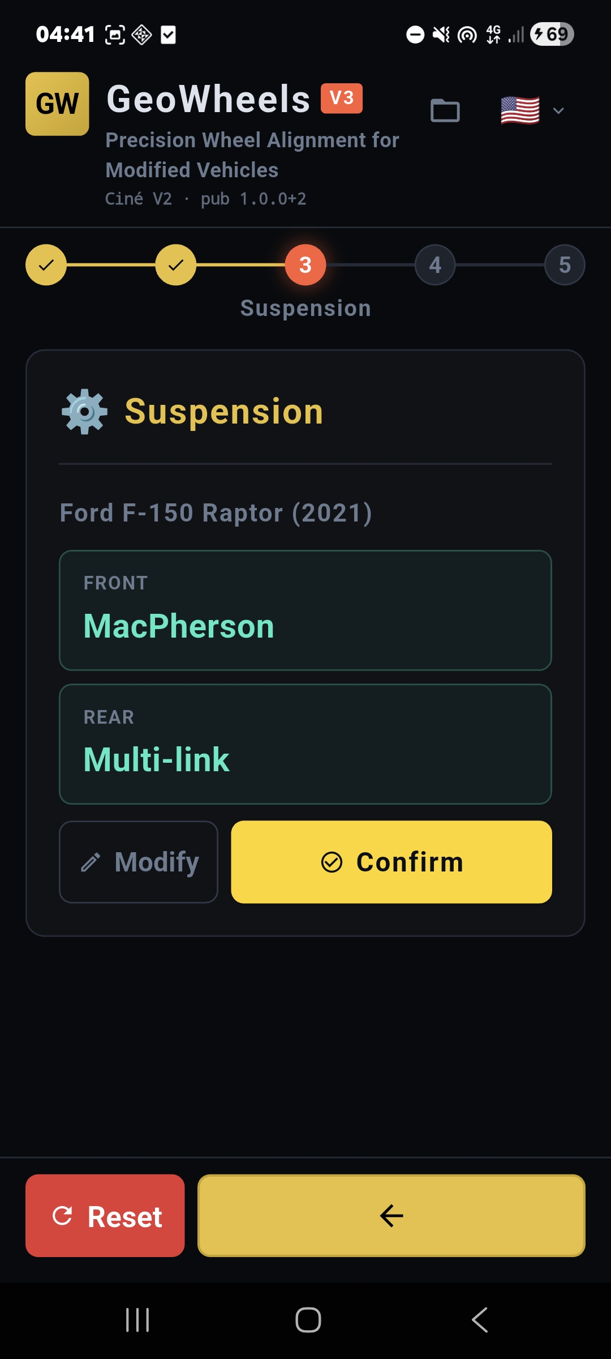611x1359 pixels.
Task: Tap the V3 version badge
Action: [342, 98]
